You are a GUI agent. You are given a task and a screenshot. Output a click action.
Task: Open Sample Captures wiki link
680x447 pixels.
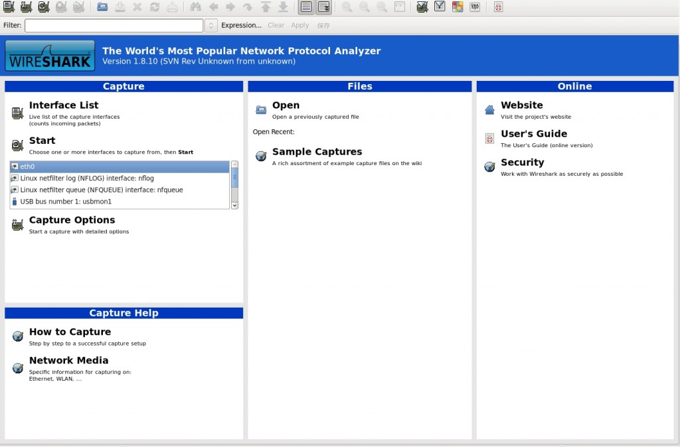pyautogui.click(x=317, y=152)
